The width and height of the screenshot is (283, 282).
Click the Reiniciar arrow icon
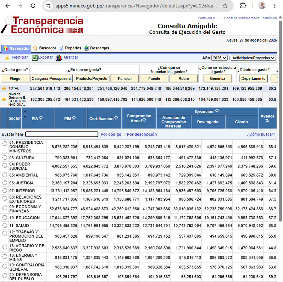[7, 58]
